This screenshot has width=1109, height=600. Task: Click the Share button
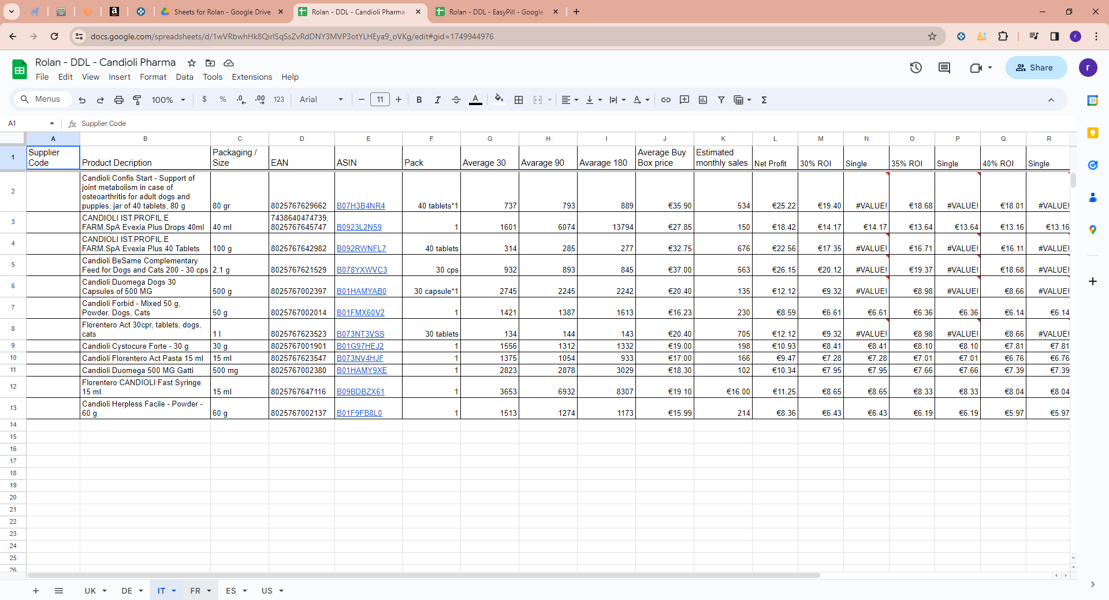click(x=1036, y=68)
